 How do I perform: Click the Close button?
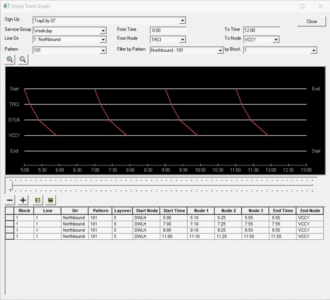pos(311,21)
